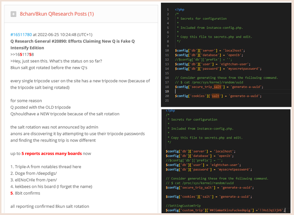This screenshot has width=294, height=215.
Task: Expand the 8chan/8kun QResearch Posts section
Action: [x=13, y=14]
